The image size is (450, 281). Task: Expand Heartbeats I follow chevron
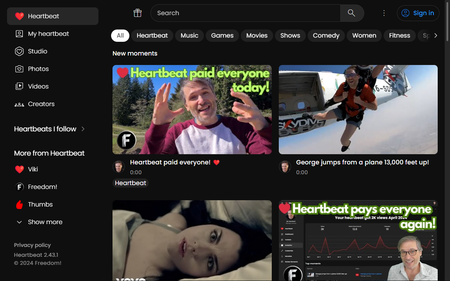click(x=83, y=129)
